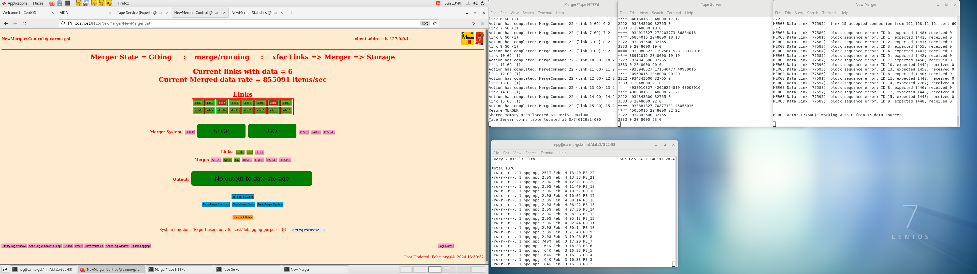Launch terminal from top panel icon
The height and width of the screenshot is (274, 977).
[67, 3]
